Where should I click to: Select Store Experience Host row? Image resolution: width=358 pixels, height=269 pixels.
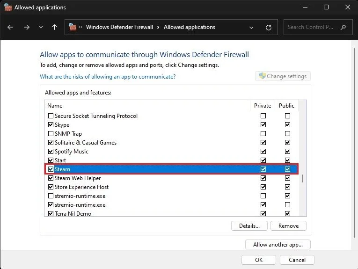(171, 187)
